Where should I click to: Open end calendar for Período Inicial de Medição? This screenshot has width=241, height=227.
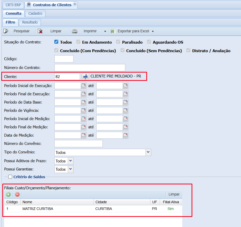(x=126, y=119)
